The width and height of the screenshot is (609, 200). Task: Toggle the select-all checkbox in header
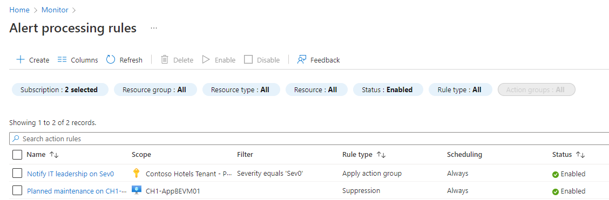point(17,155)
